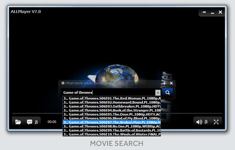This screenshot has width=235, height=150.
Task: Open subtitles options speech bubble icon
Action: [29, 122]
